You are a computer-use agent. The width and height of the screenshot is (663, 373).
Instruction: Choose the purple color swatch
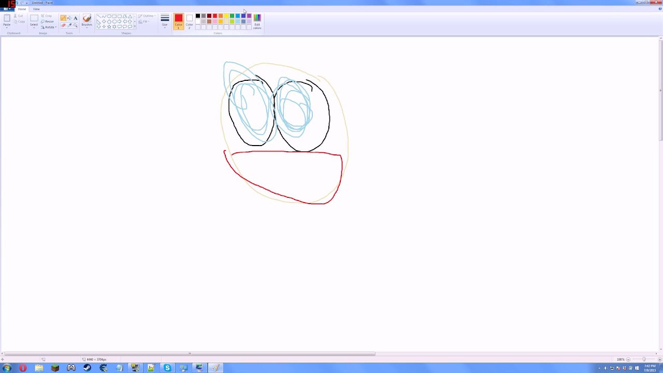pos(249,16)
